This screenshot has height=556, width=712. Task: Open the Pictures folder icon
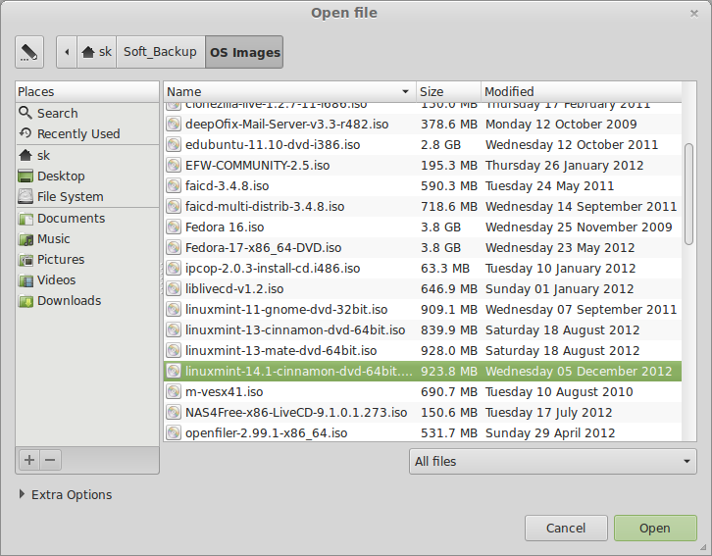point(25,260)
